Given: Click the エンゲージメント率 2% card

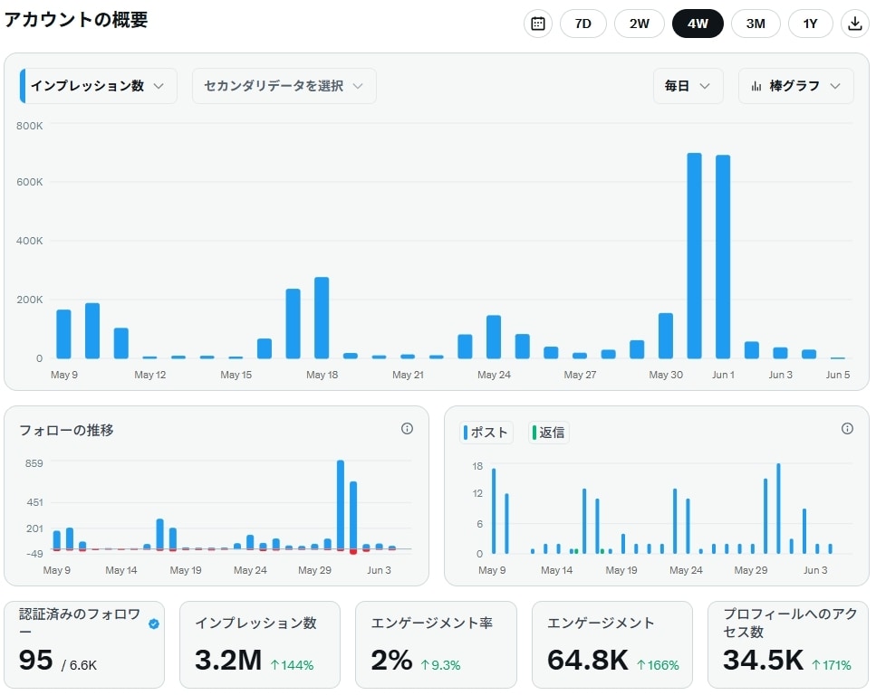Looking at the screenshot, I should (x=436, y=644).
